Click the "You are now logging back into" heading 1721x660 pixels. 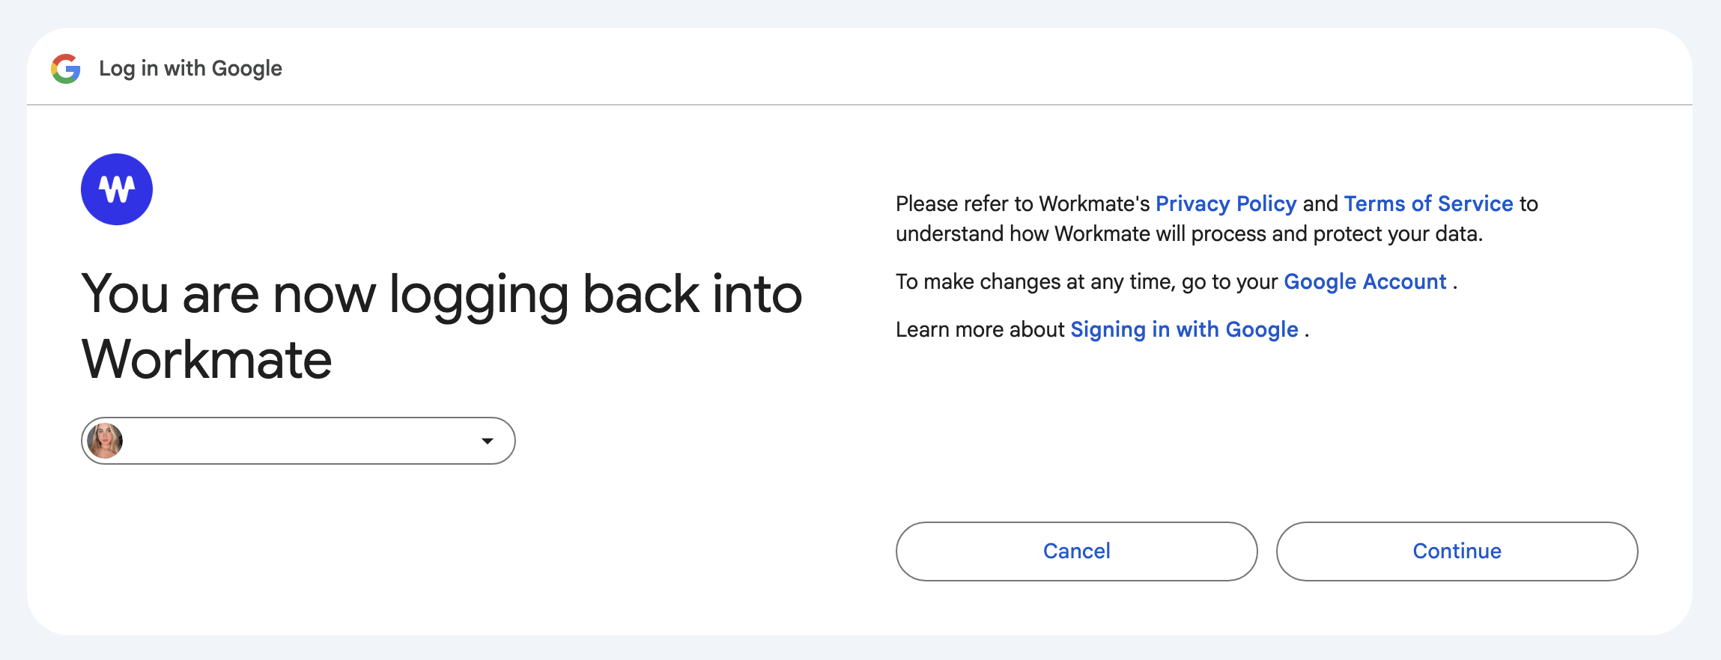(441, 295)
